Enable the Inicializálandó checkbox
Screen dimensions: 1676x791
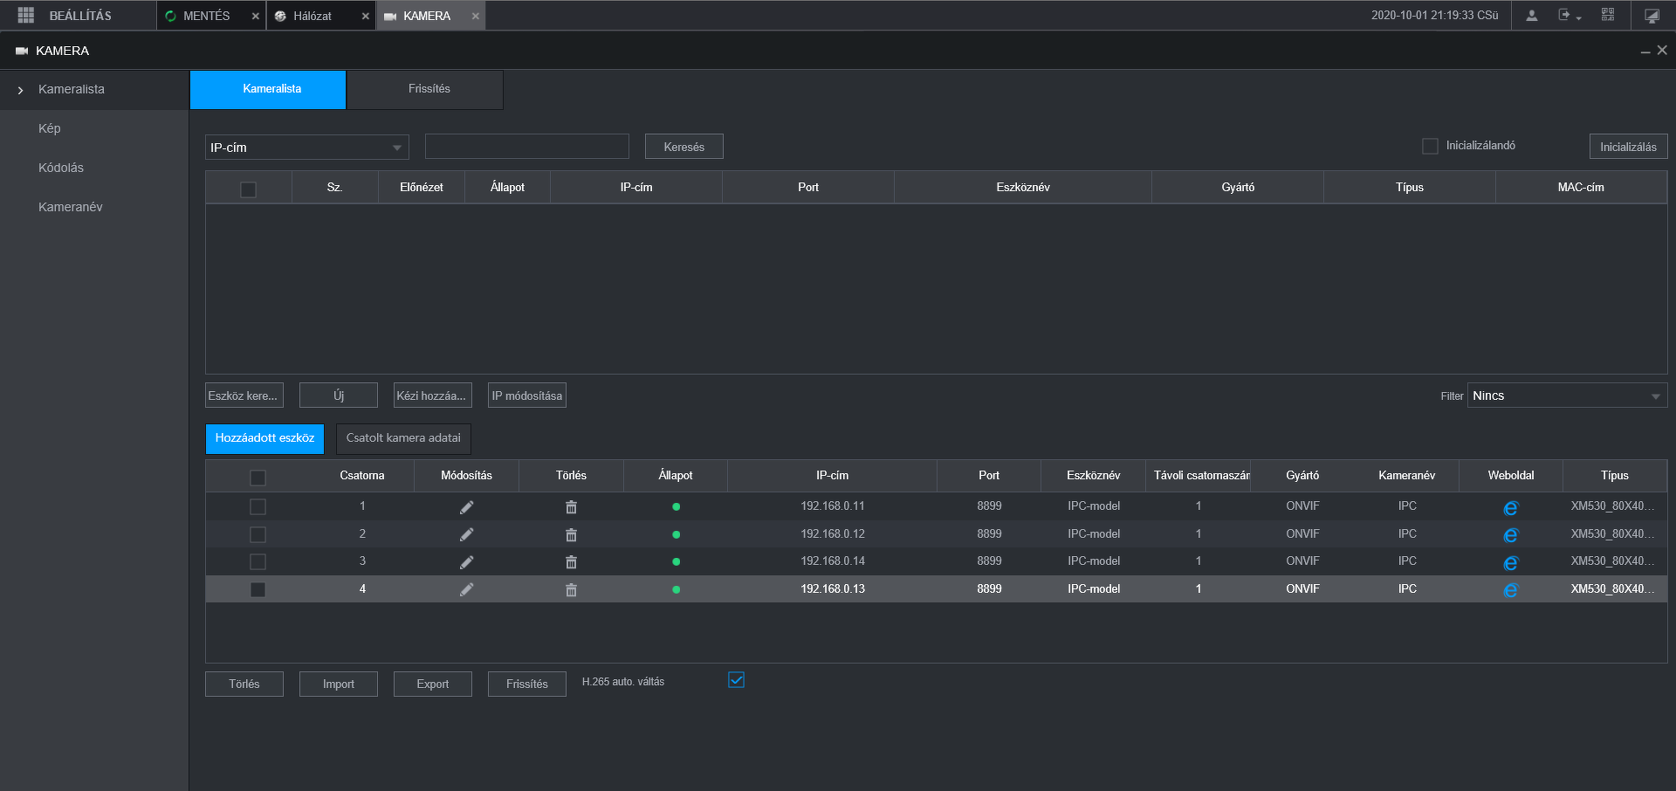[x=1430, y=147]
